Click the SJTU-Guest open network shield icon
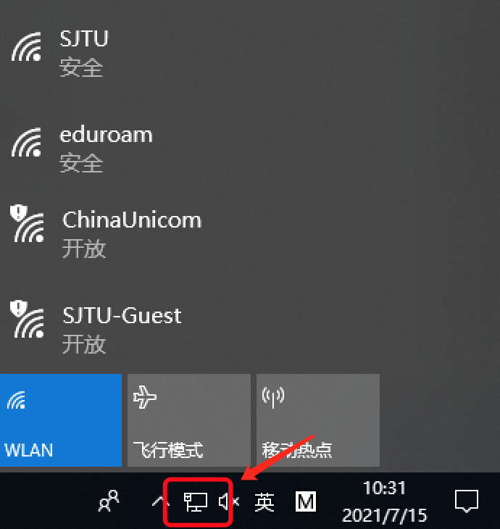Viewport: 500px width, 529px height. (19, 308)
